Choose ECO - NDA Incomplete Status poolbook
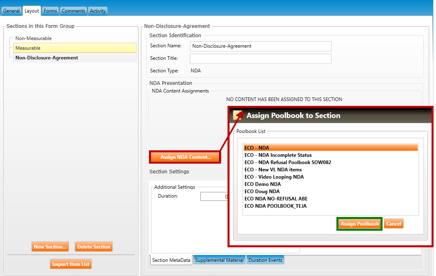The width and height of the screenshot is (436, 276). click(x=278, y=155)
